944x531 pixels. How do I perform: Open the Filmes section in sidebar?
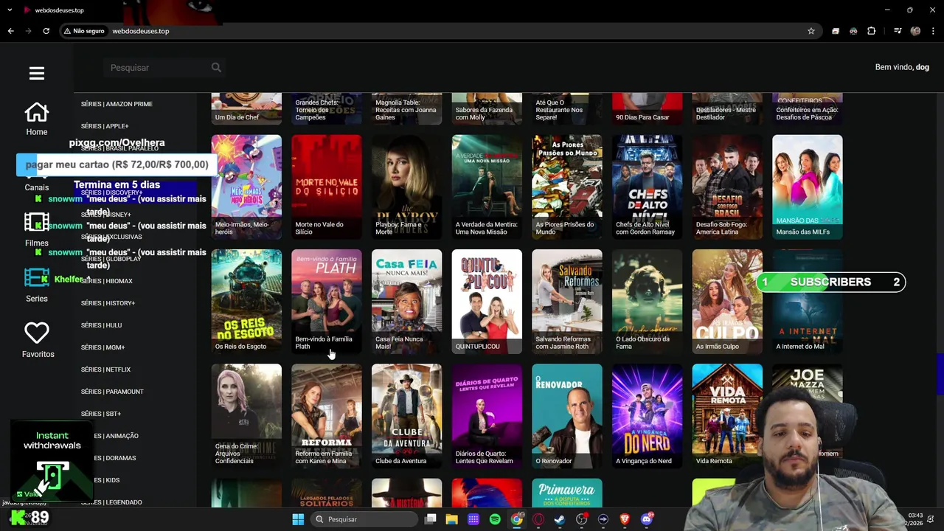coord(37,230)
